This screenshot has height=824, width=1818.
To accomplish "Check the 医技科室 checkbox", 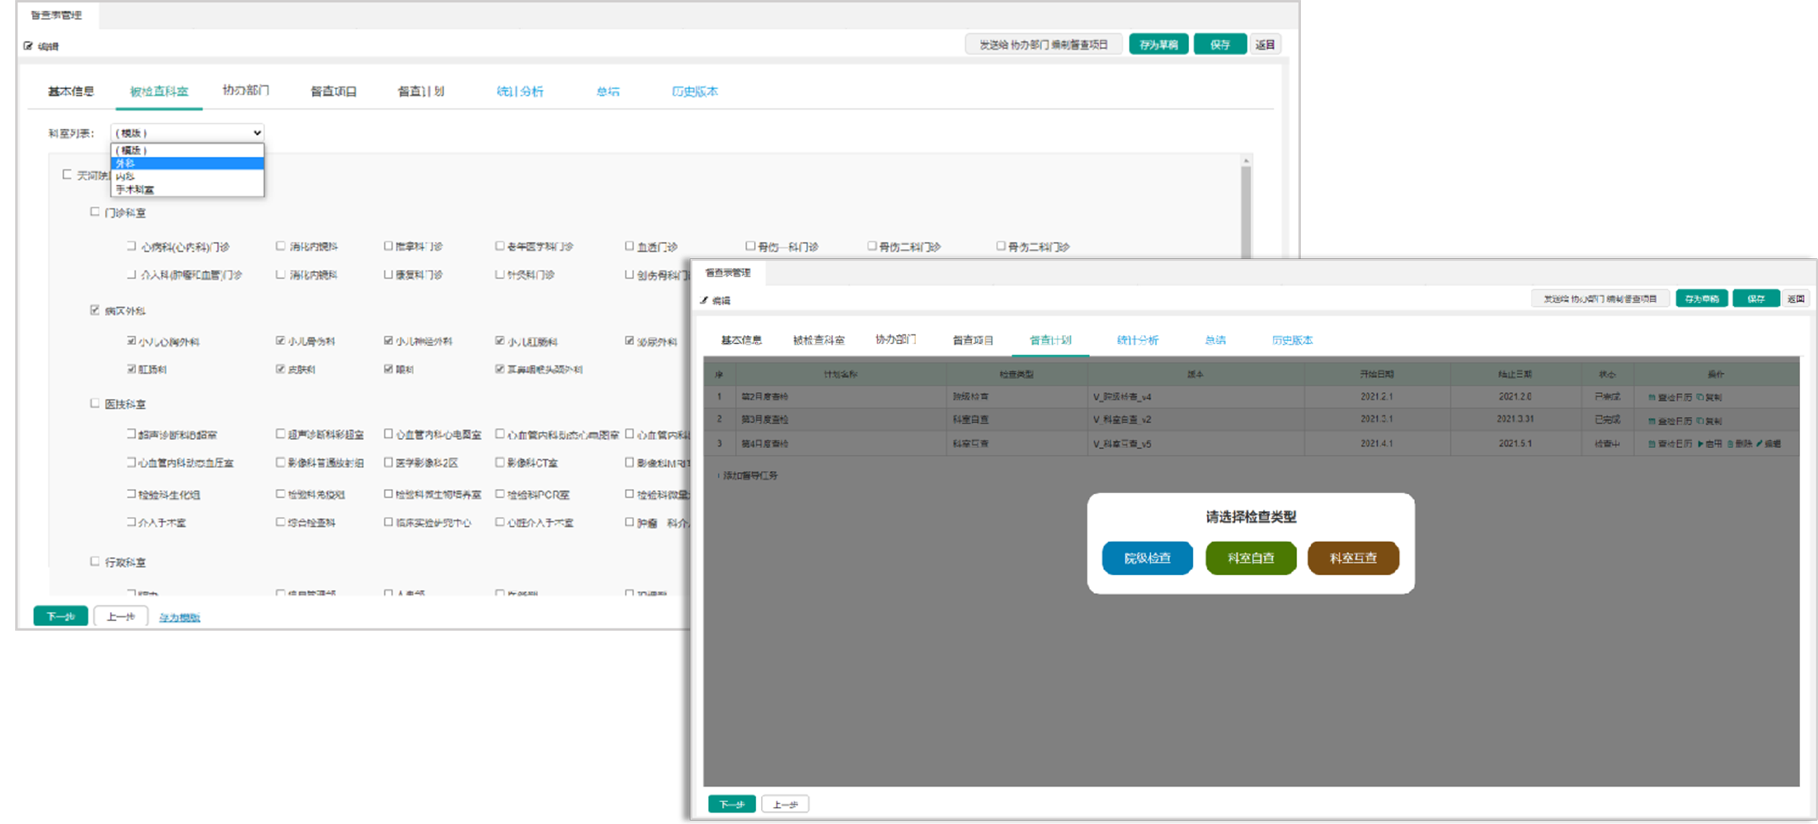I will (x=94, y=403).
